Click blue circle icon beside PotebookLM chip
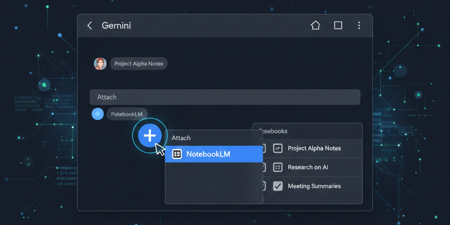Viewport: 450px width, 225px height. point(98,114)
